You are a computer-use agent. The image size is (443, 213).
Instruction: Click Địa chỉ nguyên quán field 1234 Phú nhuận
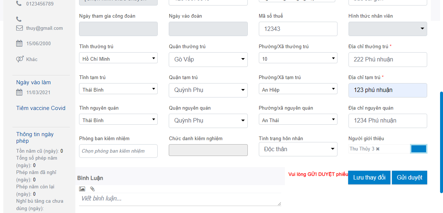(x=388, y=121)
